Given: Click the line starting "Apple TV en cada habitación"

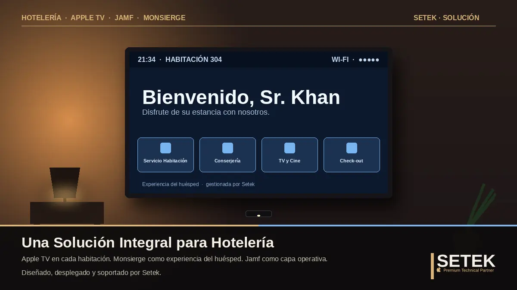Looking at the screenshot, I should [174, 259].
